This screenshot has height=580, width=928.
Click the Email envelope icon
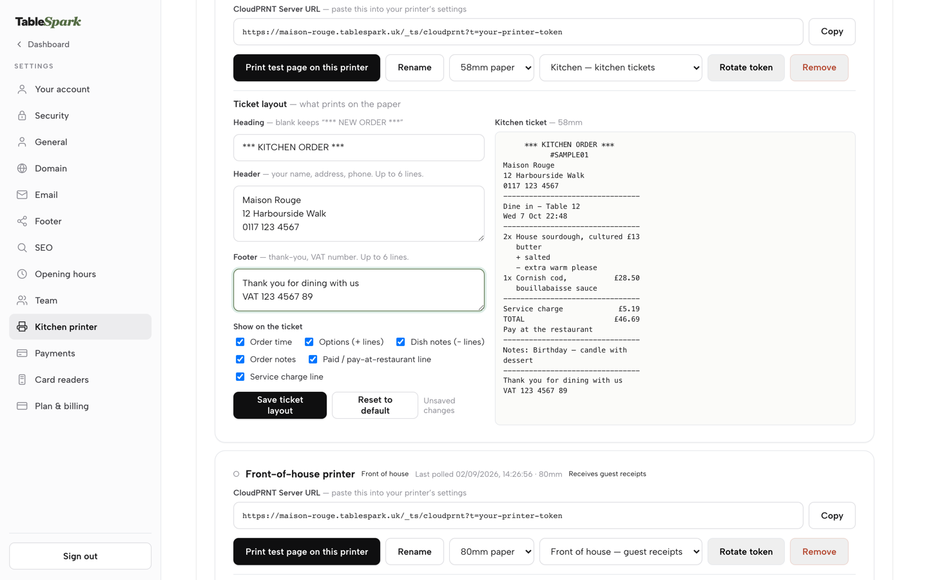(22, 195)
